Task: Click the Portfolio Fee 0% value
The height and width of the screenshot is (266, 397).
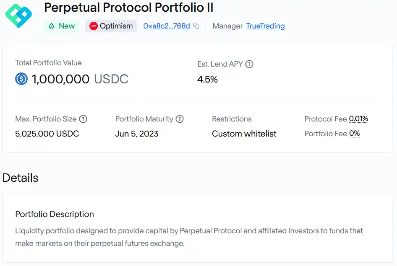Action: (x=355, y=133)
